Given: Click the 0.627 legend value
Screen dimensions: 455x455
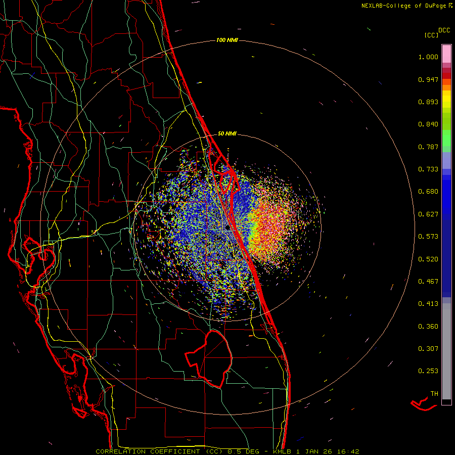Looking at the screenshot, I should 428,214.
